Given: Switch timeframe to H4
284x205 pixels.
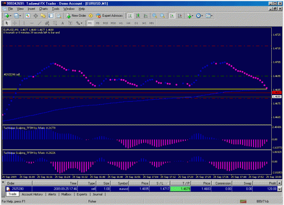Looking at the screenshot, I should (x=129, y=23).
